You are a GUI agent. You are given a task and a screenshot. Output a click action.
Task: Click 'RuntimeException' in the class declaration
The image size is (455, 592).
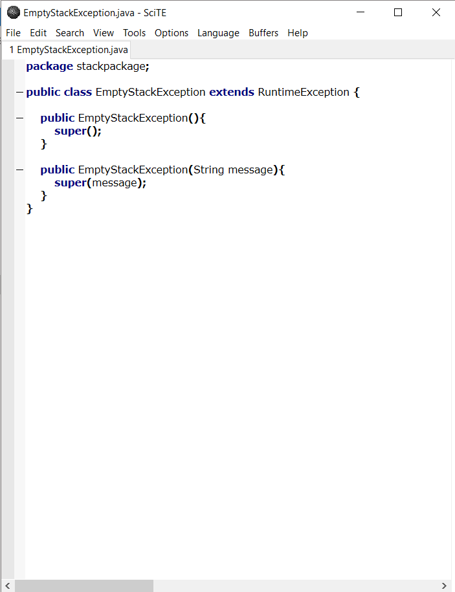click(x=304, y=92)
